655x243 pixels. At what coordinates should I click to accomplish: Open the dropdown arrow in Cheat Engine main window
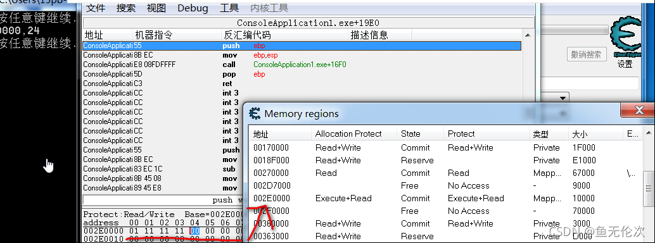click(x=563, y=98)
